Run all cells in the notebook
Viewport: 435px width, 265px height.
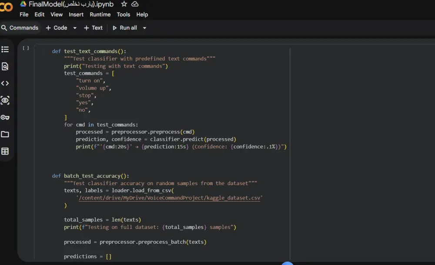point(127,27)
